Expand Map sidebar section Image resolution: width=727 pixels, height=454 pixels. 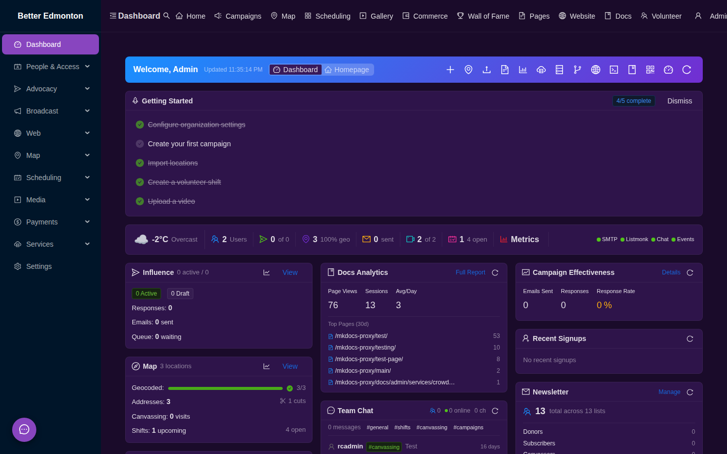pyautogui.click(x=50, y=155)
